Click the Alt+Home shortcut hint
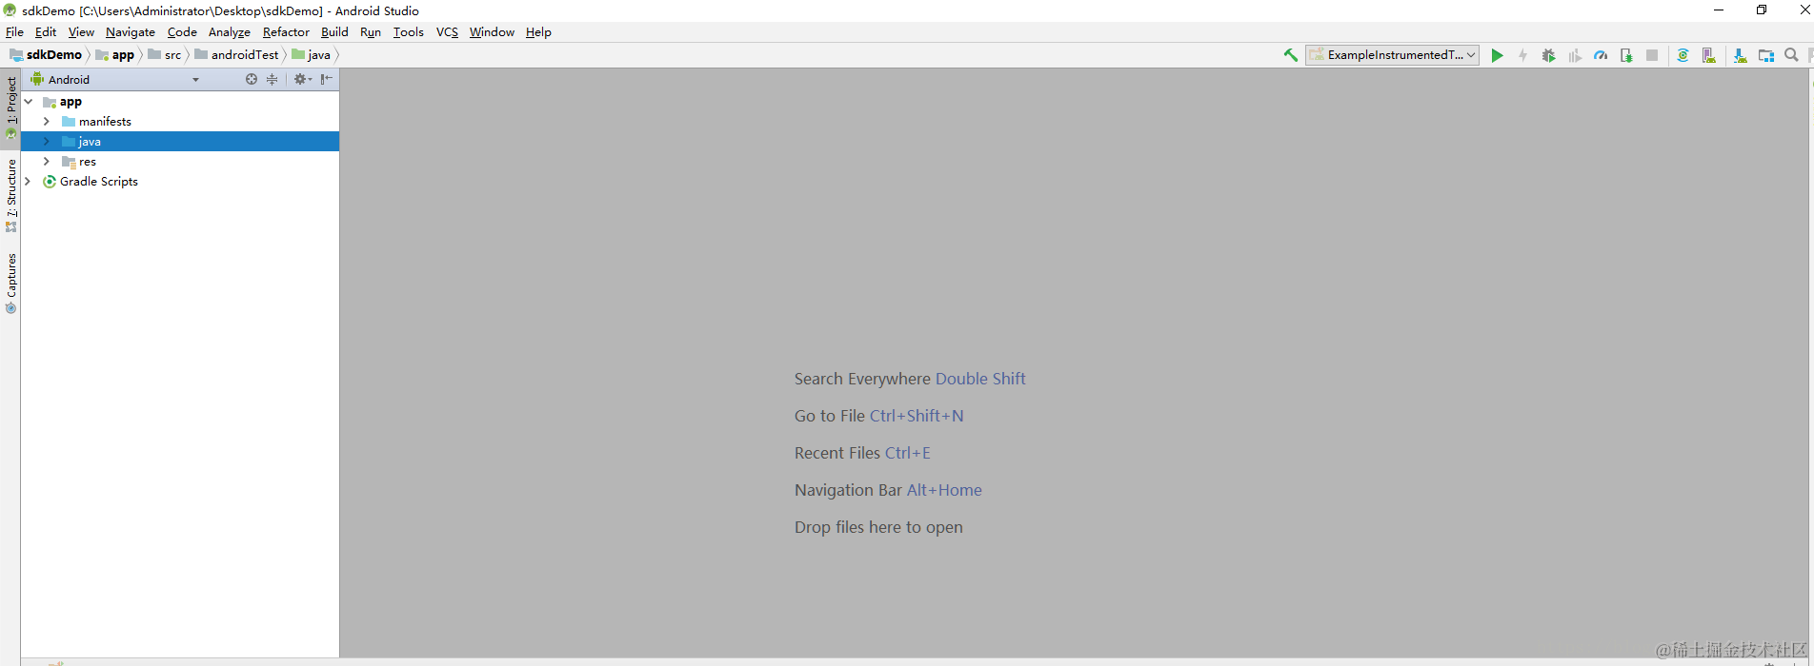The height and width of the screenshot is (666, 1814). pyautogui.click(x=944, y=490)
